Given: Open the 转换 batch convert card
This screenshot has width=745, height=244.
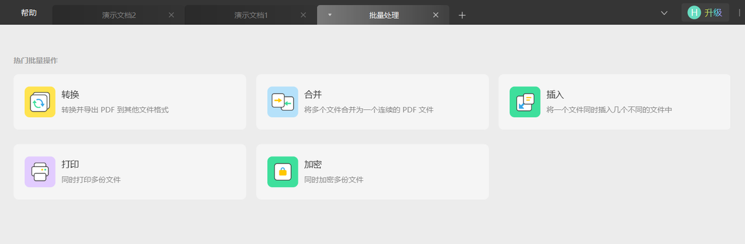Looking at the screenshot, I should [130, 102].
